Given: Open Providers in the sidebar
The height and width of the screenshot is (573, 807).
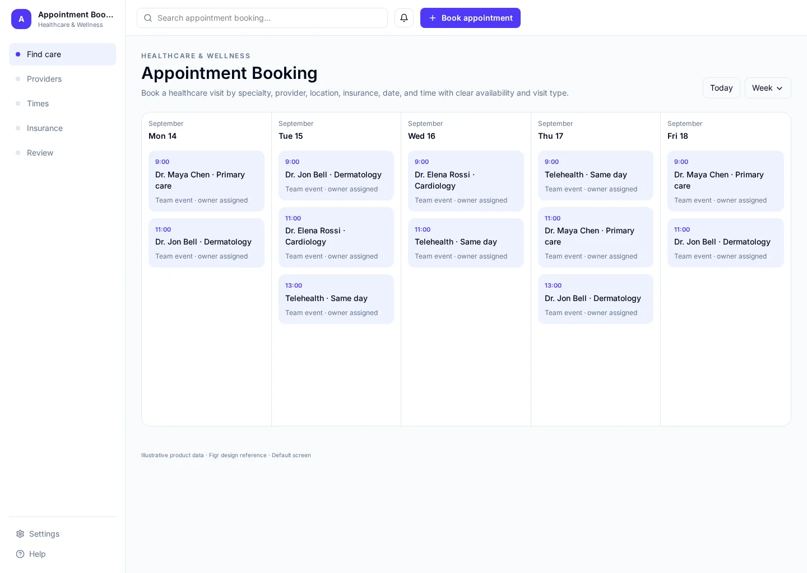Looking at the screenshot, I should point(62,79).
